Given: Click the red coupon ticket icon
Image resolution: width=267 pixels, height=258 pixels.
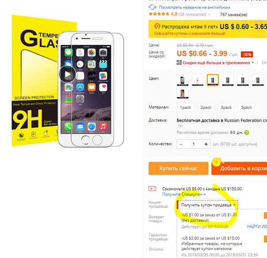Looking at the screenshot, I should (x=152, y=189).
